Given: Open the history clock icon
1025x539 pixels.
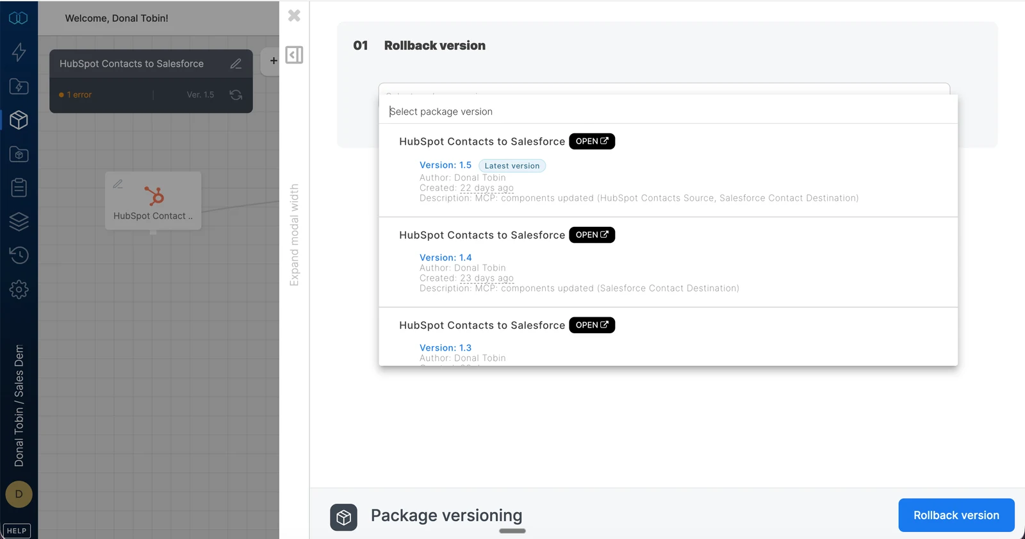Looking at the screenshot, I should 19,255.
